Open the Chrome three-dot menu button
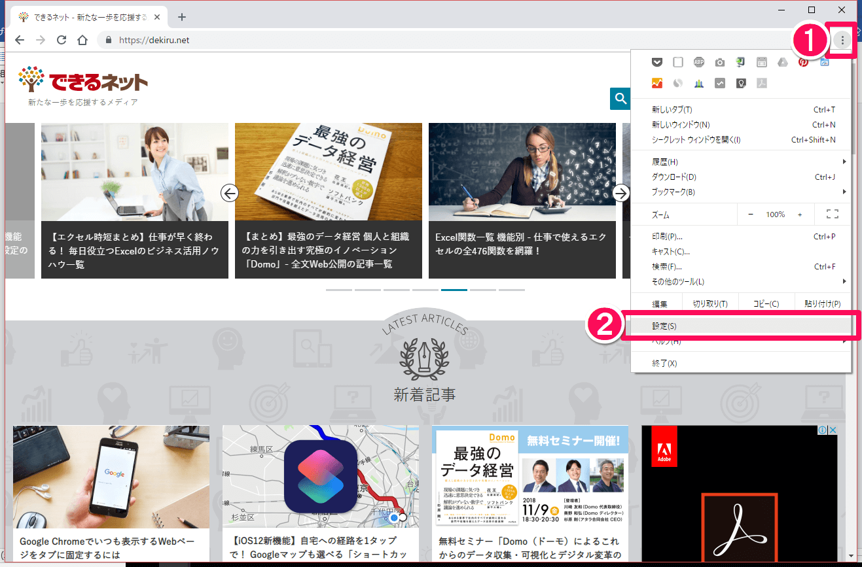The width and height of the screenshot is (862, 567). tap(842, 41)
